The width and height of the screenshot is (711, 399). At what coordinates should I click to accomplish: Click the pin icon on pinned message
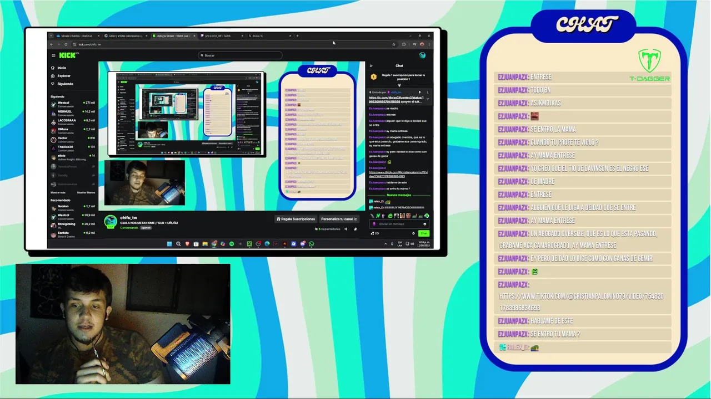(x=419, y=93)
